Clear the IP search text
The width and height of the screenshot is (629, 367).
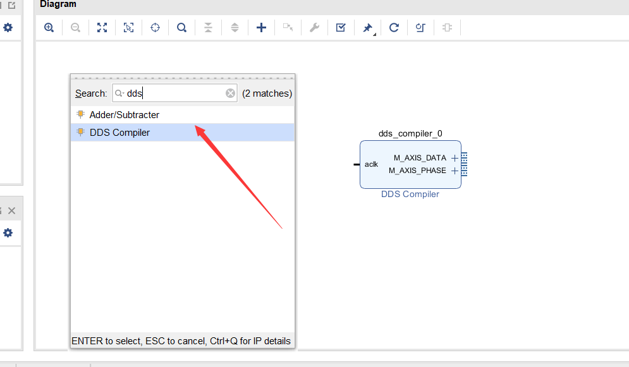(x=230, y=93)
